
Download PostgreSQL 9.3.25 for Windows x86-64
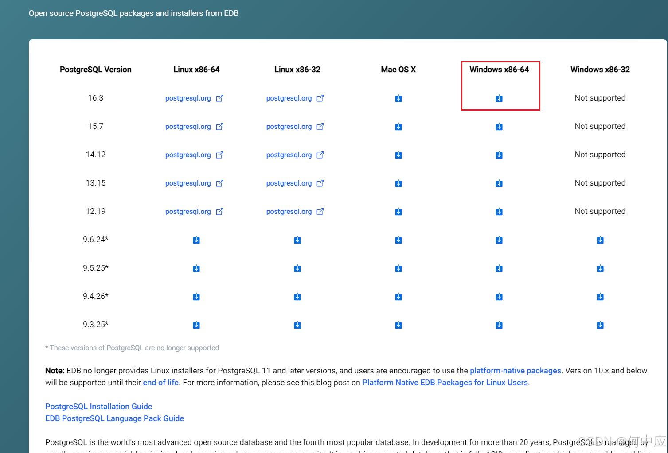point(499,325)
